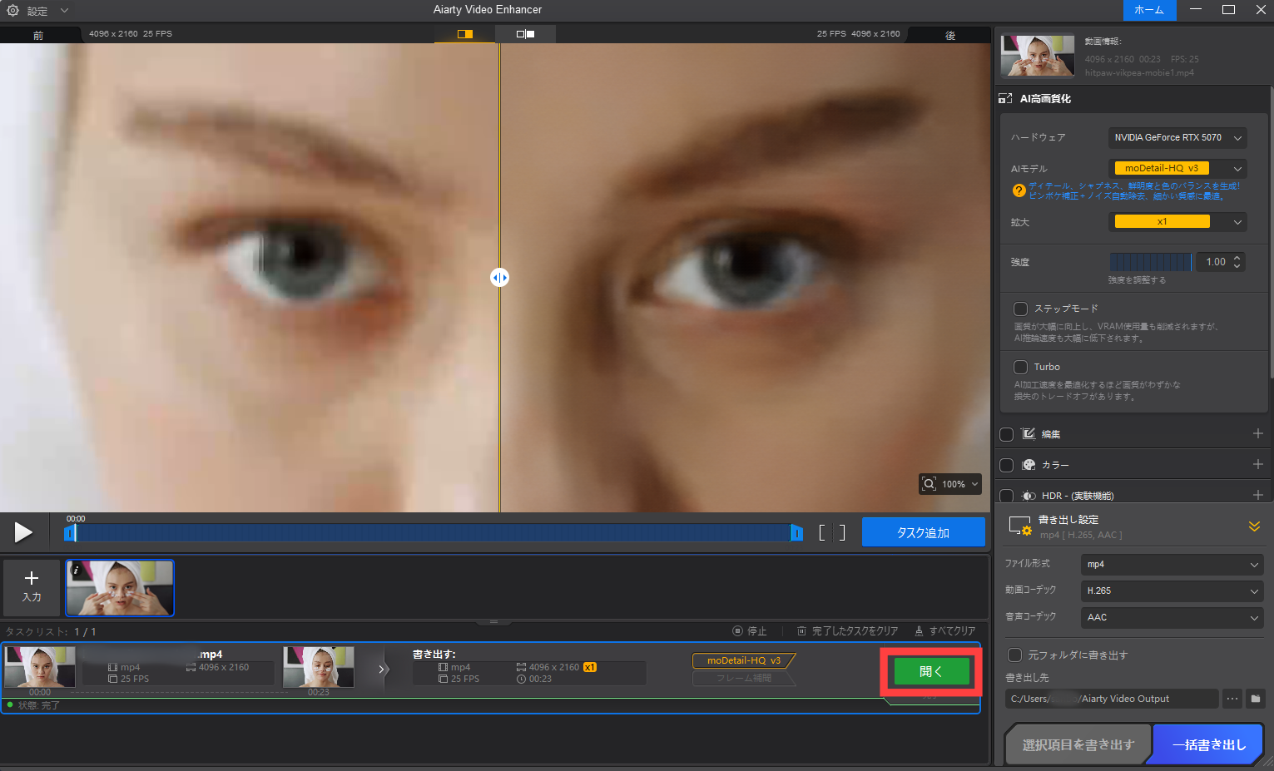
Task: Enable the ステップモード checkbox
Action: [1020, 309]
